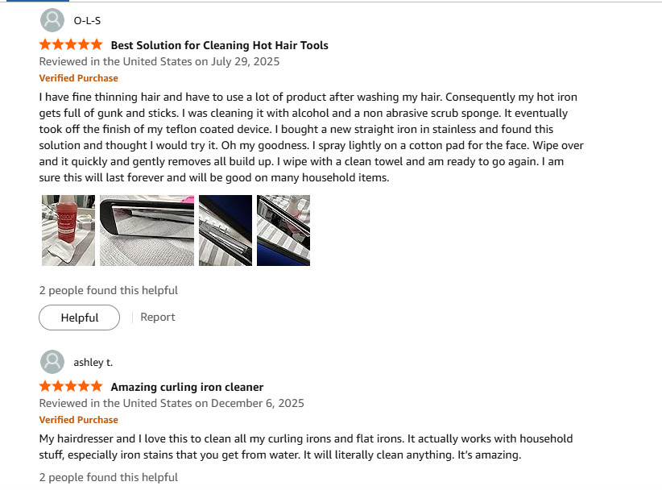Open 'Amazing curling iron cleaner' review title
The image size is (662, 490).
[187, 387]
